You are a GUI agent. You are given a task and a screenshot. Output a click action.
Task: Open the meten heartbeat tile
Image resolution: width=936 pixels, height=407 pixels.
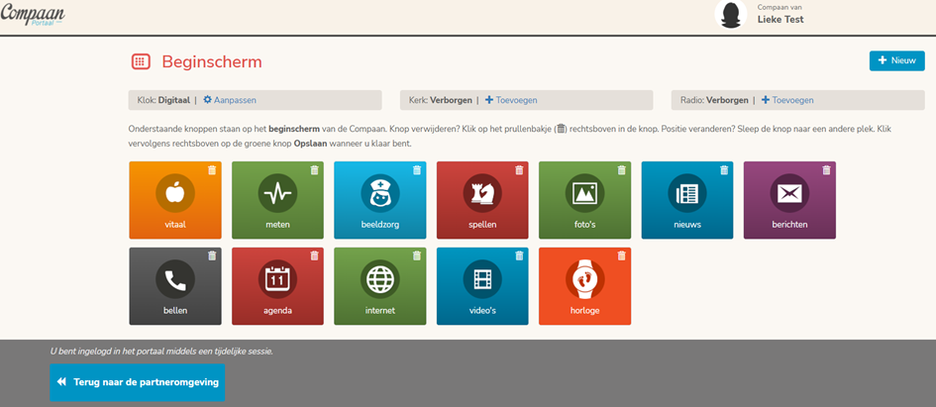coord(277,200)
